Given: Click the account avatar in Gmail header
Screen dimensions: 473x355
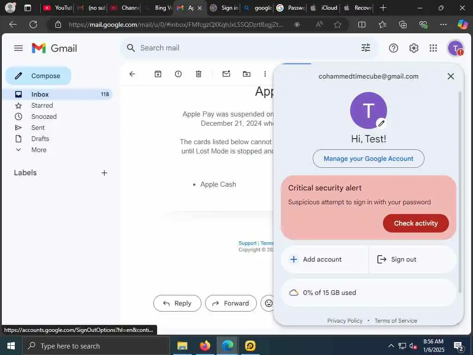Looking at the screenshot, I should (x=455, y=48).
